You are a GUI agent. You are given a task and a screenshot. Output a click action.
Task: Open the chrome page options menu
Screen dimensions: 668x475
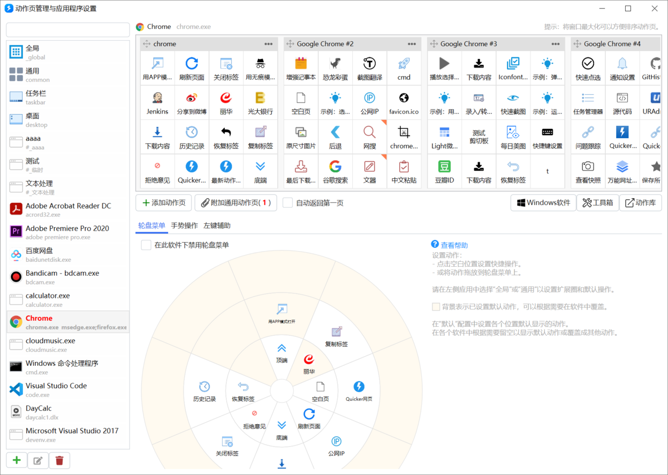268,43
